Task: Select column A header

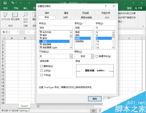Action: (x=12, y=38)
